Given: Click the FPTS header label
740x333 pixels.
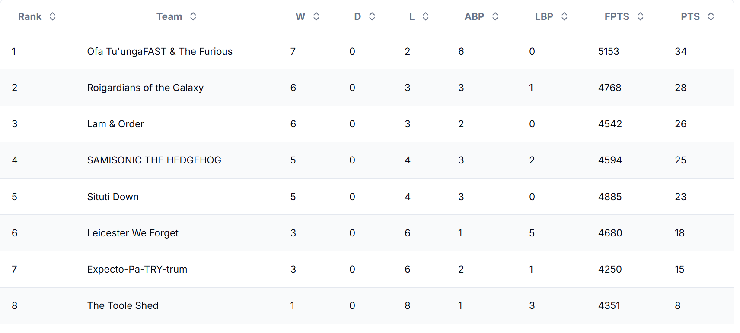Looking at the screenshot, I should [617, 16].
